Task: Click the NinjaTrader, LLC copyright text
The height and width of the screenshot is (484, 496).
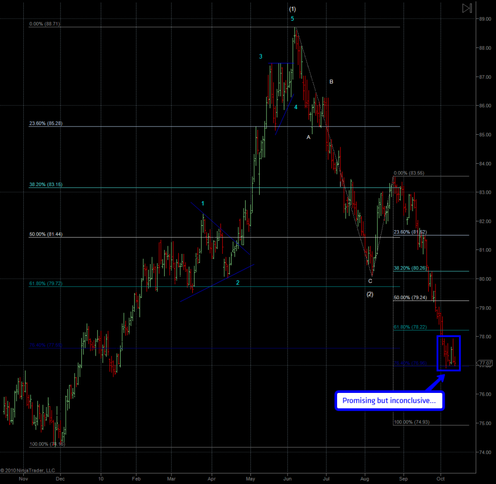Action: [28, 470]
